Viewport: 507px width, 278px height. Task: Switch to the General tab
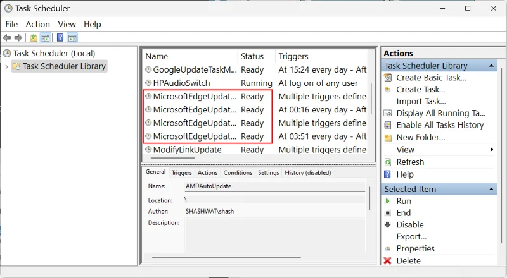tap(155, 172)
